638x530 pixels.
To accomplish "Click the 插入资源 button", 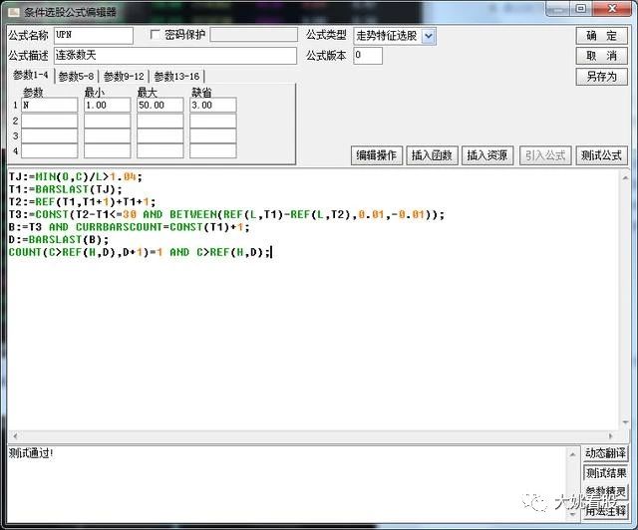I will click(487, 155).
